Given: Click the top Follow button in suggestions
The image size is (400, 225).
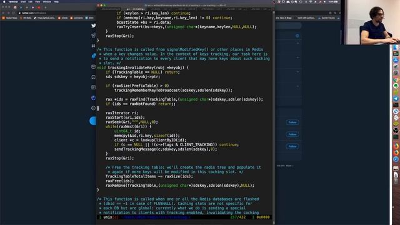Looking at the screenshot, I should pyautogui.click(x=292, y=122).
